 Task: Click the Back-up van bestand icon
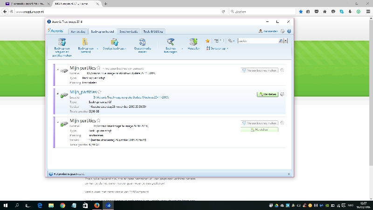coord(85,42)
